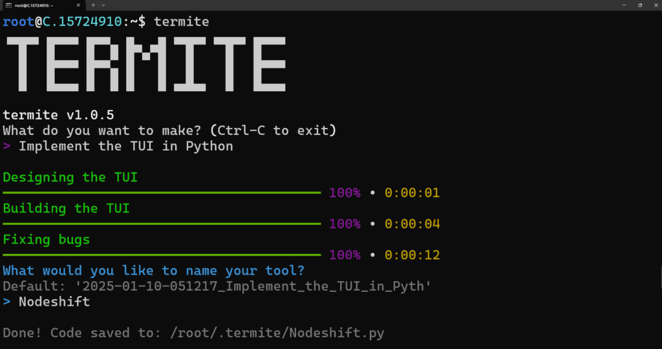Click the 'Implement the TUI in Python' input
The width and height of the screenshot is (662, 349).
[125, 146]
